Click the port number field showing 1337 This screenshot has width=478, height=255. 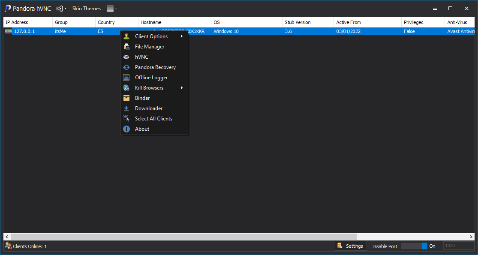(458, 246)
